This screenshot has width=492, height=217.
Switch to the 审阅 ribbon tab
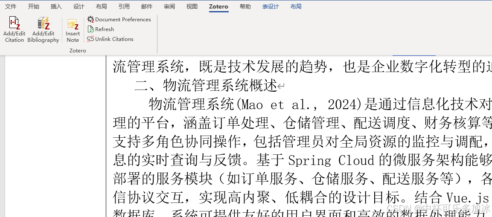(x=169, y=6)
